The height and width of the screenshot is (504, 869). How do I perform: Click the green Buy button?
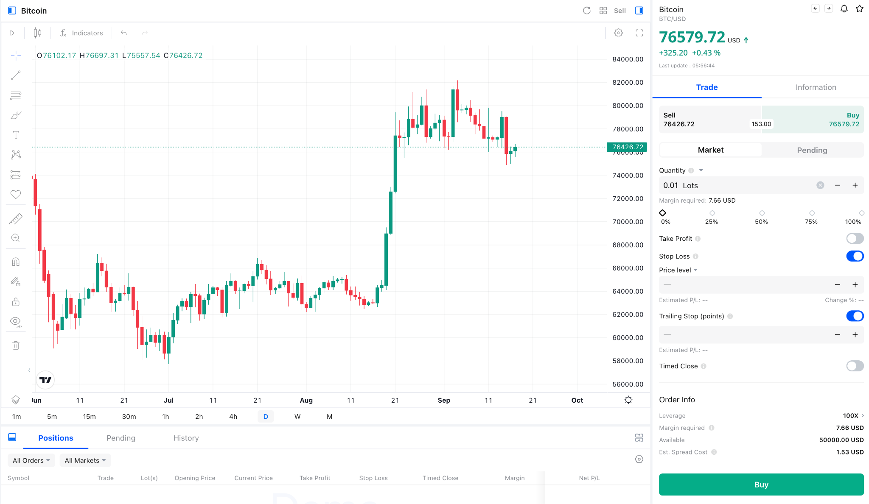pos(761,485)
